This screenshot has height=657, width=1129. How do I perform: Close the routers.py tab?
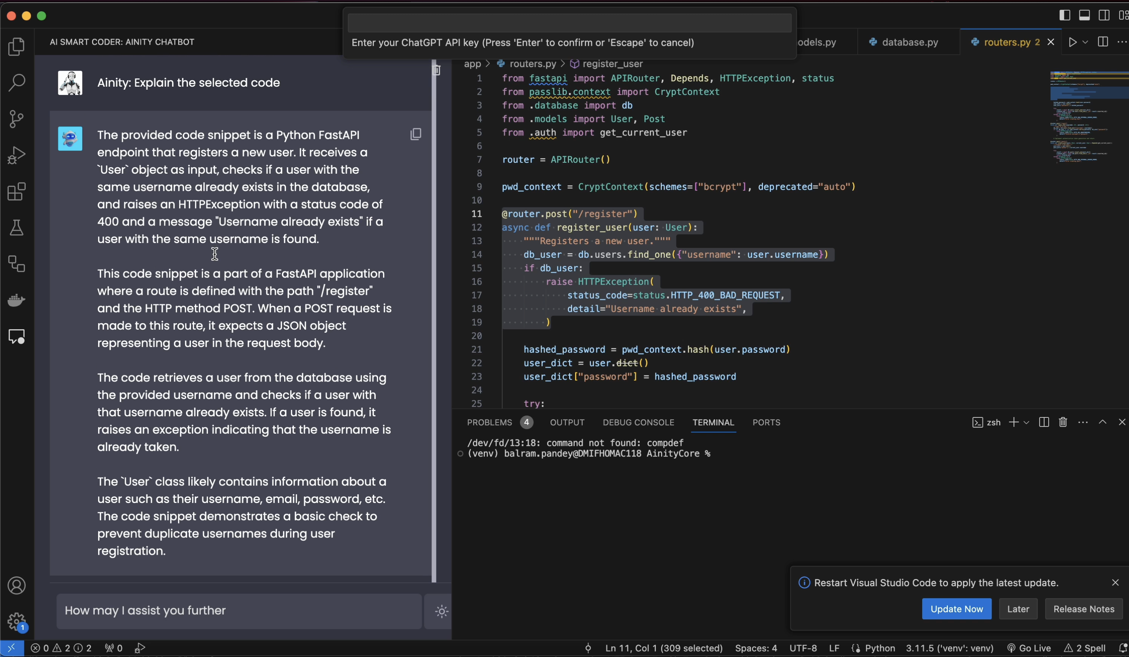[1051, 42]
